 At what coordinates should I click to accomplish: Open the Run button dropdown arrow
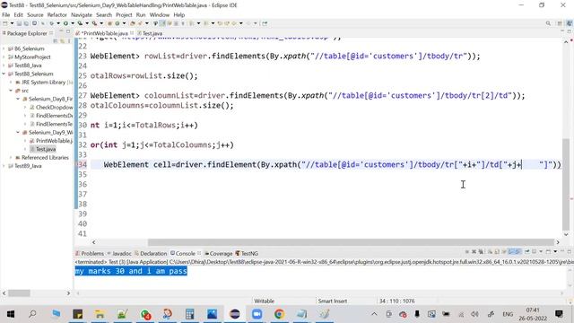click(x=72, y=23)
